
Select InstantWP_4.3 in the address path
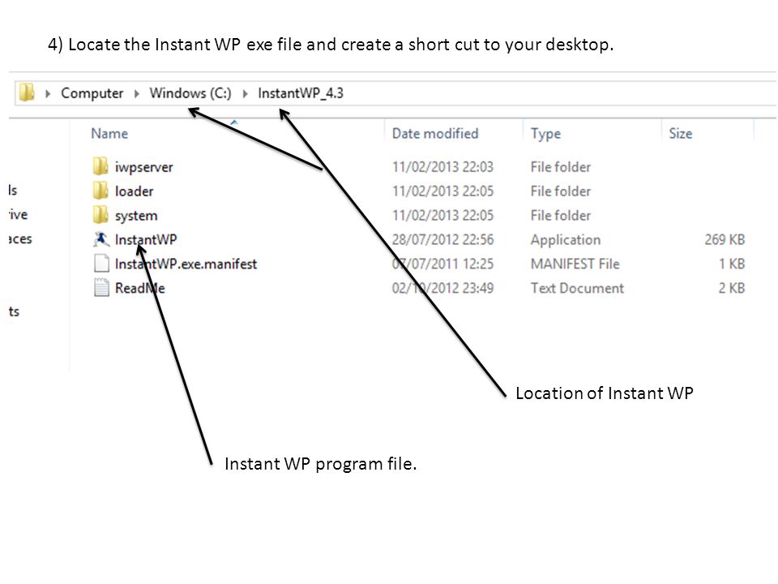click(x=301, y=93)
